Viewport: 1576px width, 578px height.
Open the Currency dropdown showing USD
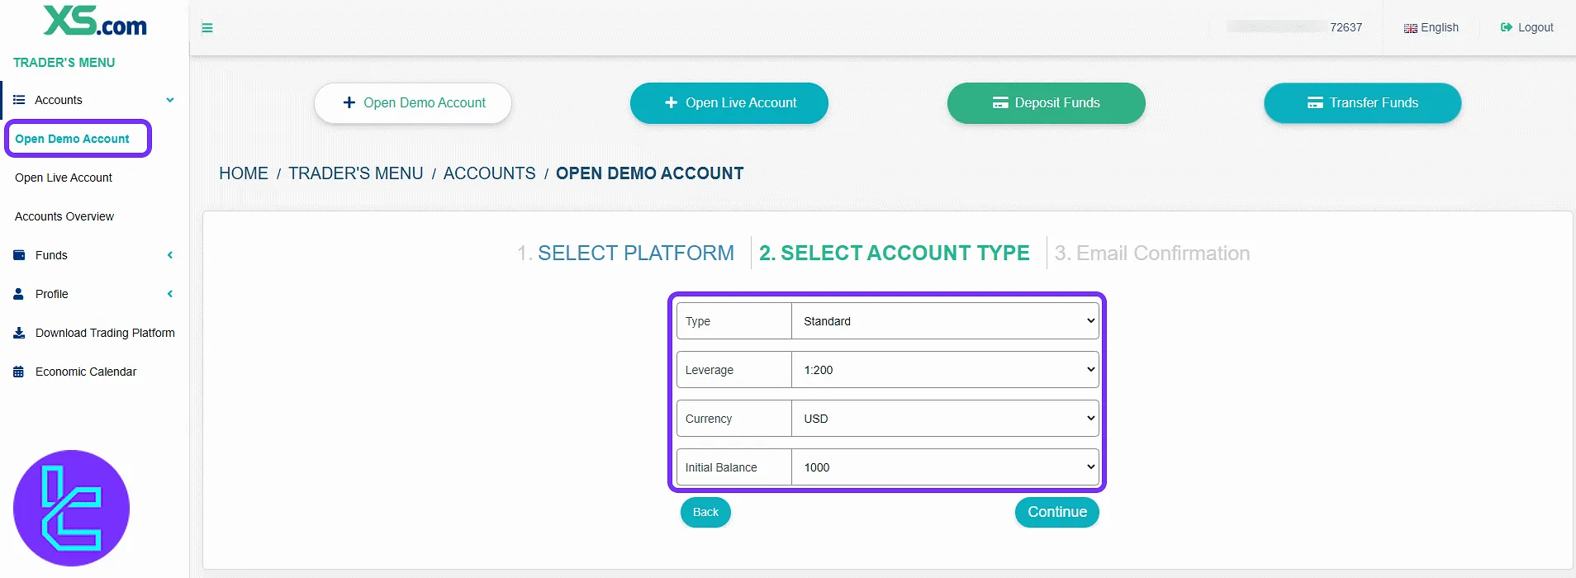pyautogui.click(x=945, y=419)
